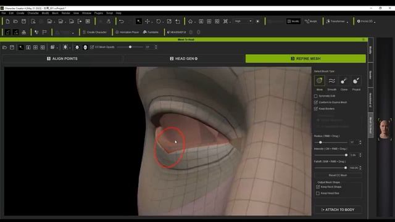The width and height of the screenshot is (395, 222).
Task: Click the dark head display icon
Action: coord(77,47)
